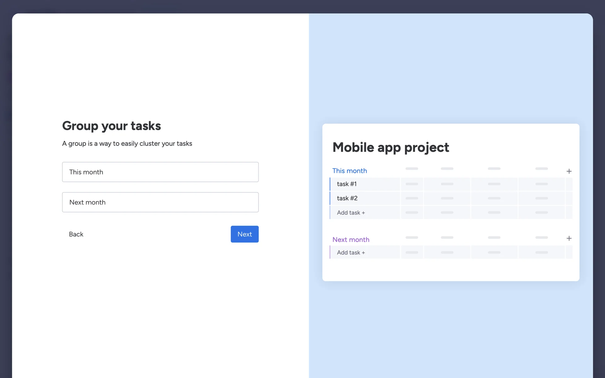Go Back to the previous step

click(76, 234)
